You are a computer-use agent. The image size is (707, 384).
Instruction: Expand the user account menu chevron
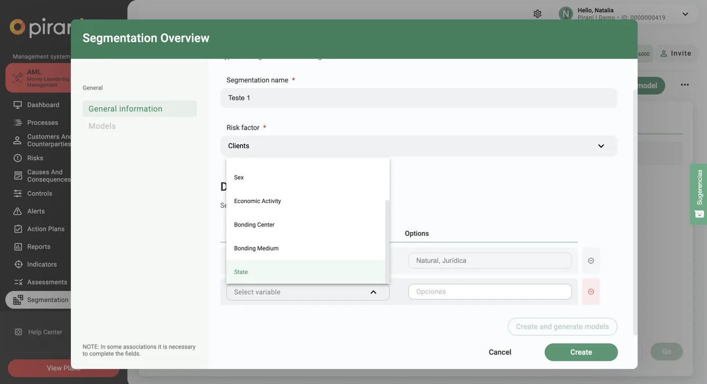coord(685,14)
